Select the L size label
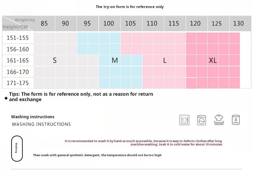Screen dimensions: 253x173 click(165, 60)
